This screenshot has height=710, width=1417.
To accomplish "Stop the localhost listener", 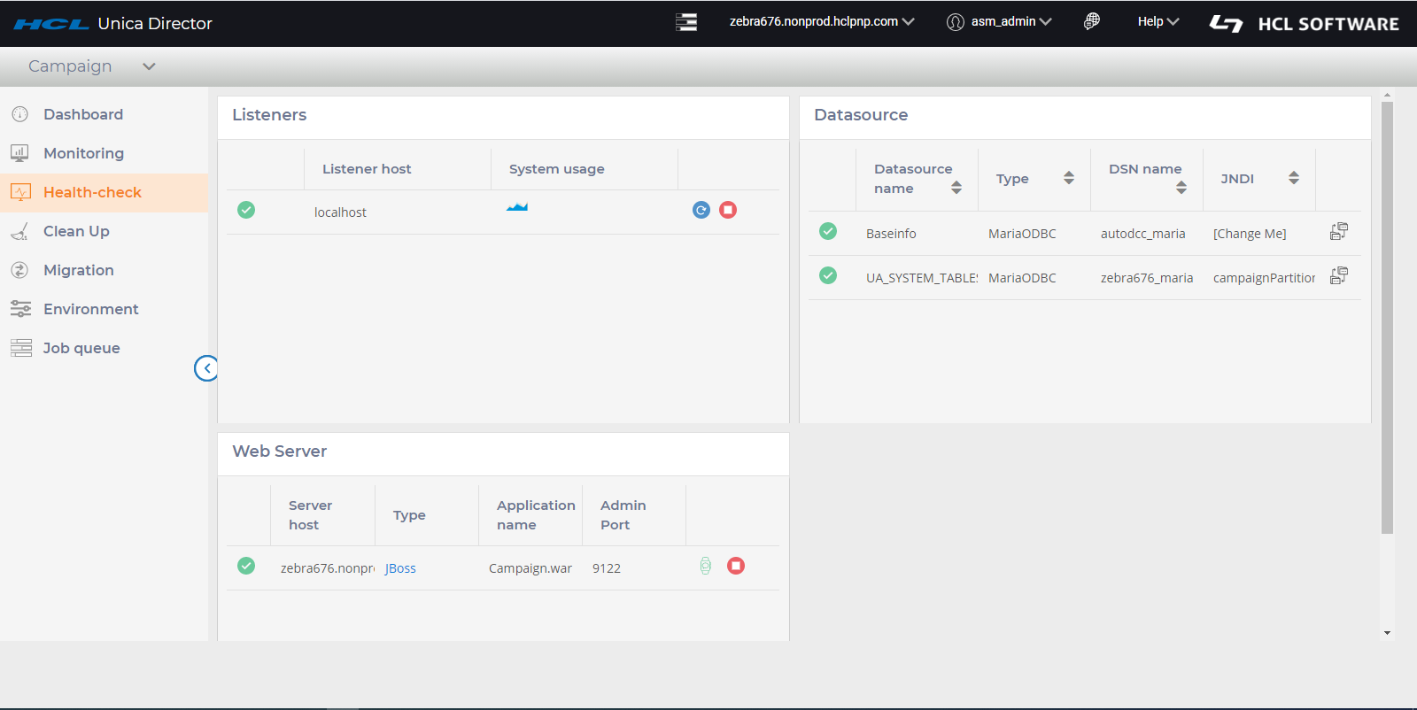I will (728, 210).
